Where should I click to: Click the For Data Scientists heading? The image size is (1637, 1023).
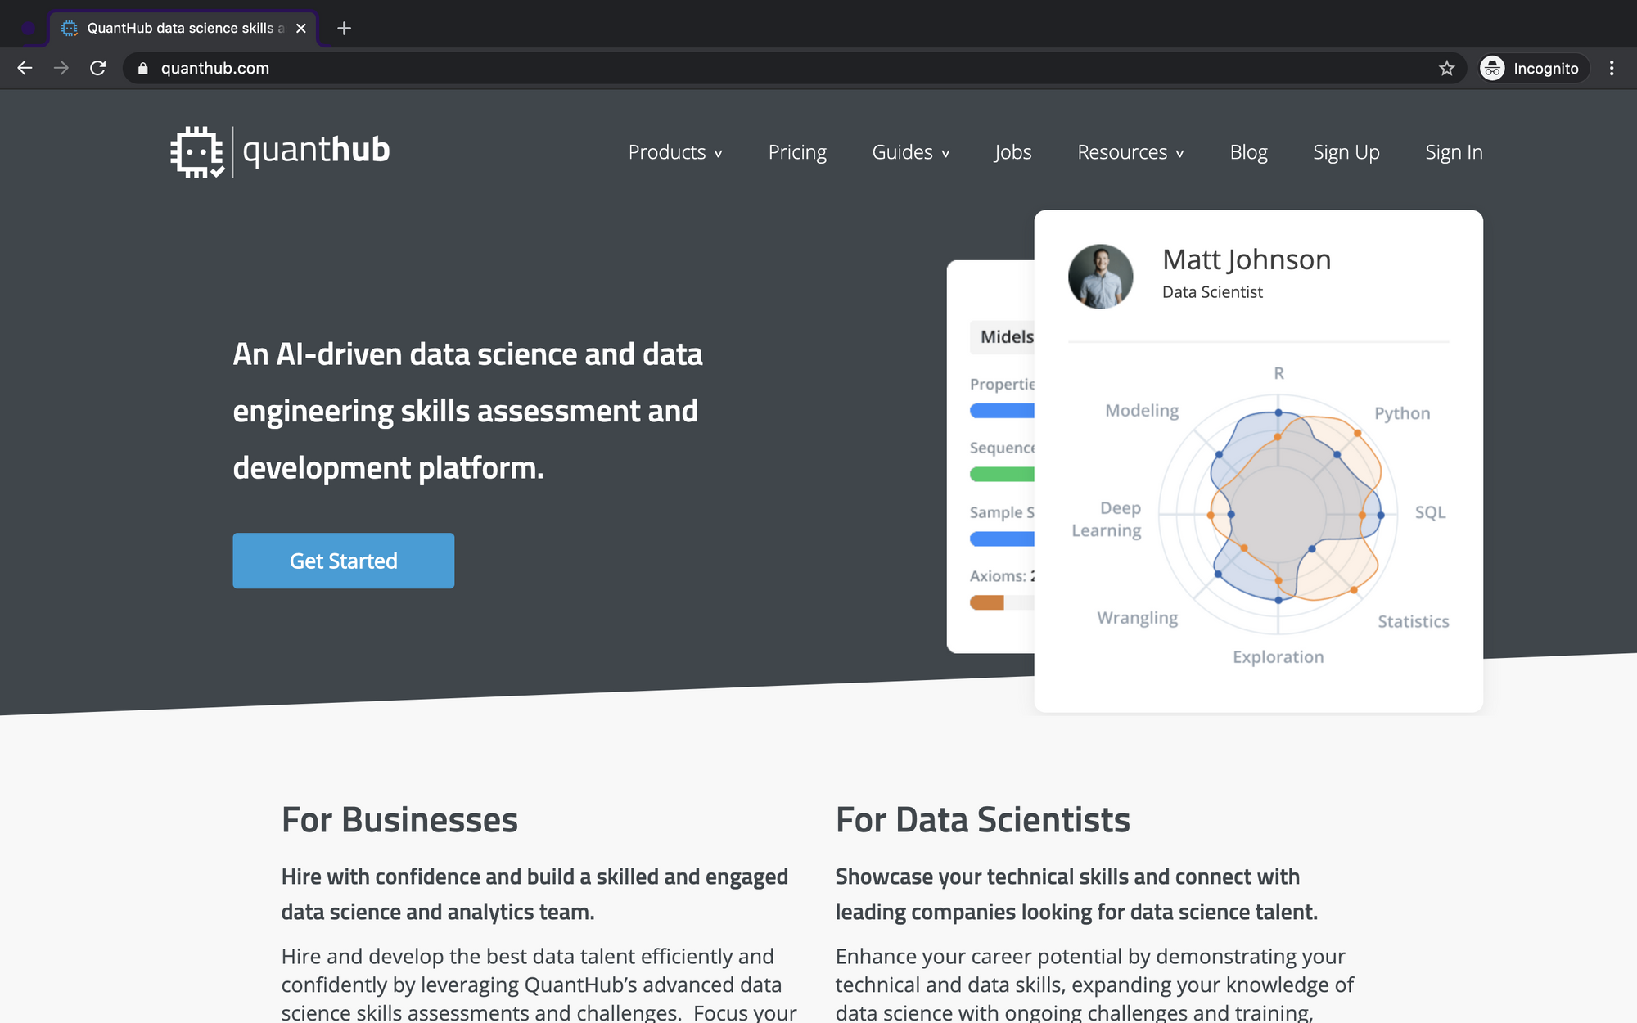[982, 820]
